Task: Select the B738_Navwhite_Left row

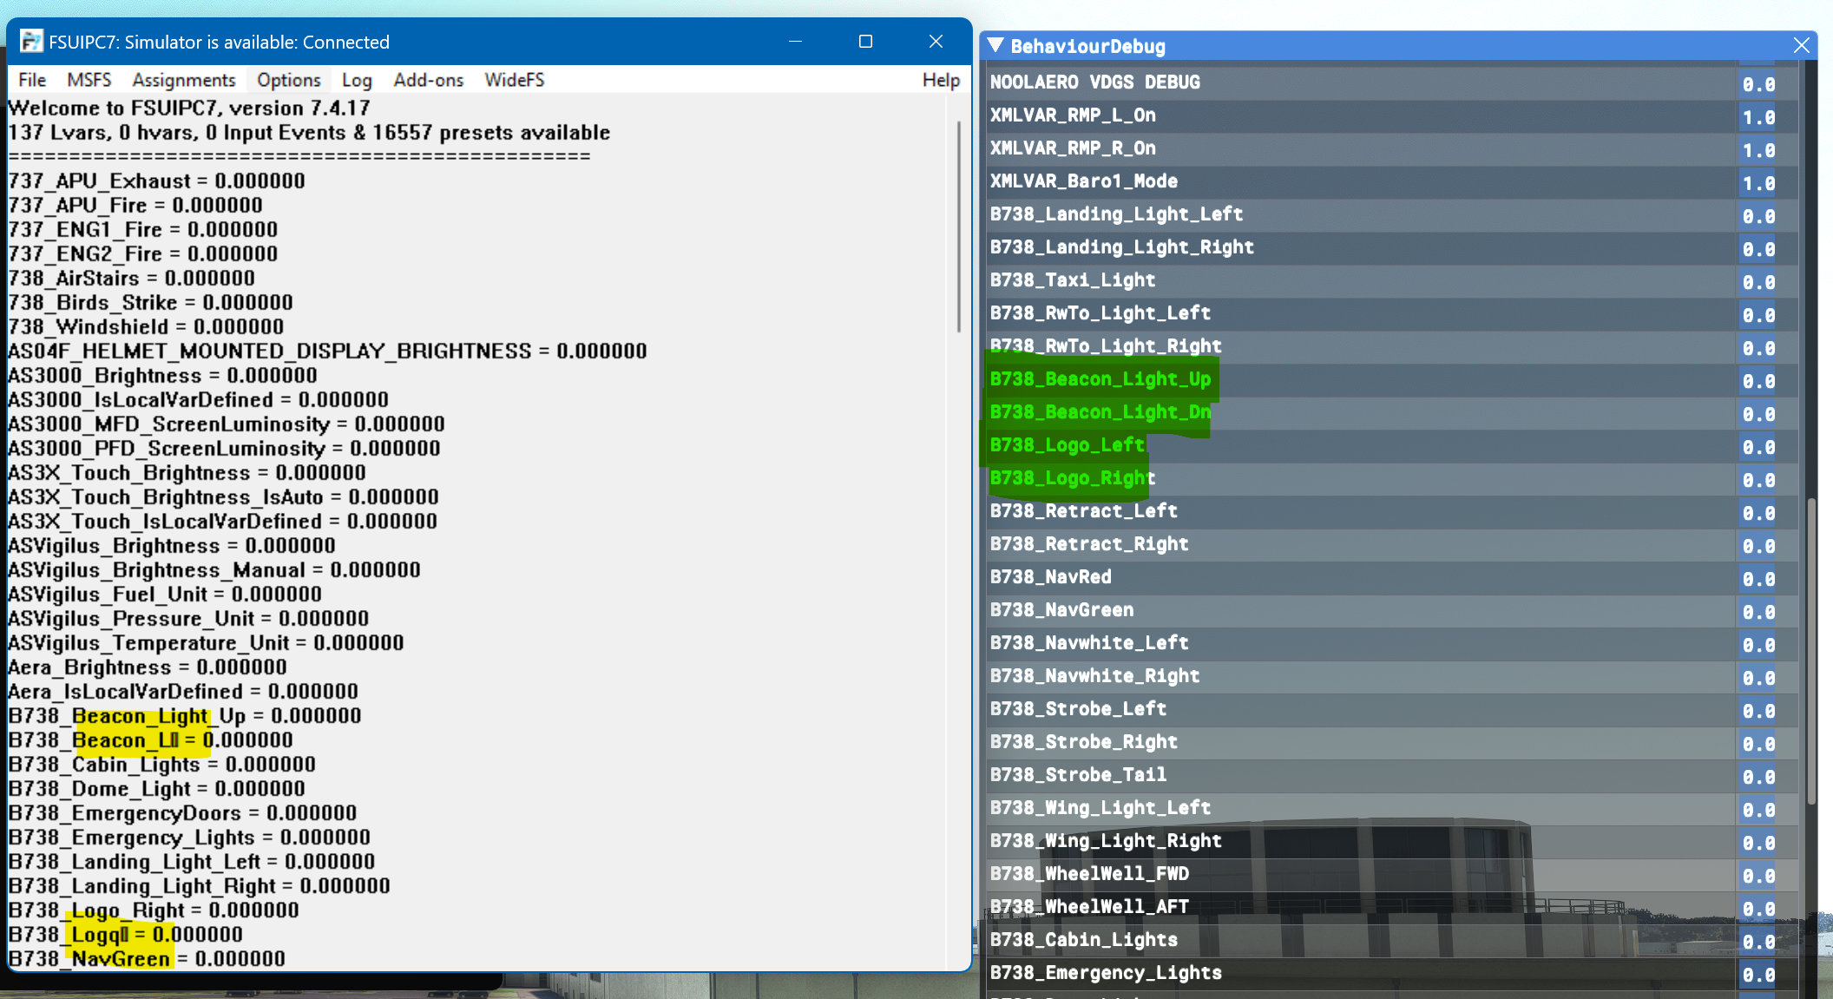Action: tap(1393, 643)
